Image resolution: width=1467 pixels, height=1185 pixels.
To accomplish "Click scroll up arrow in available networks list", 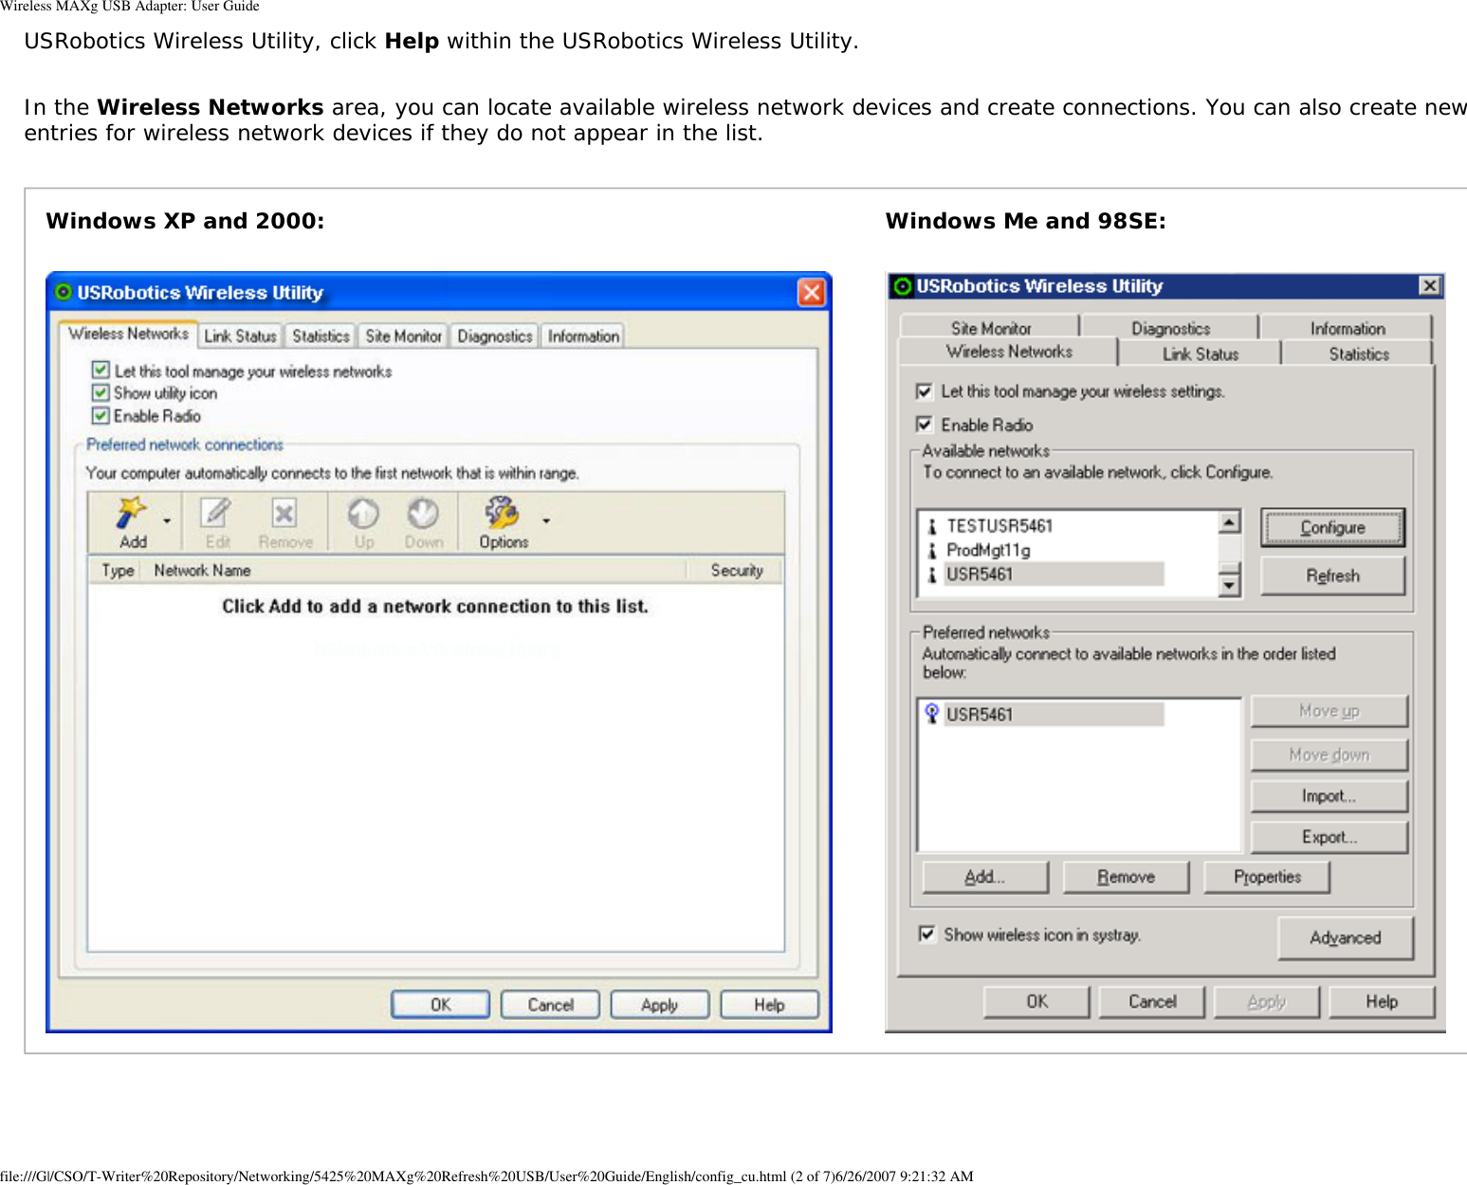I will [1229, 521].
